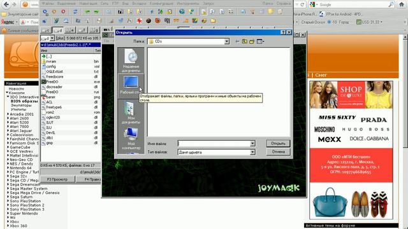408x229 pixels.
Task: Click the F4 Правка button
Action: (x=89, y=179)
